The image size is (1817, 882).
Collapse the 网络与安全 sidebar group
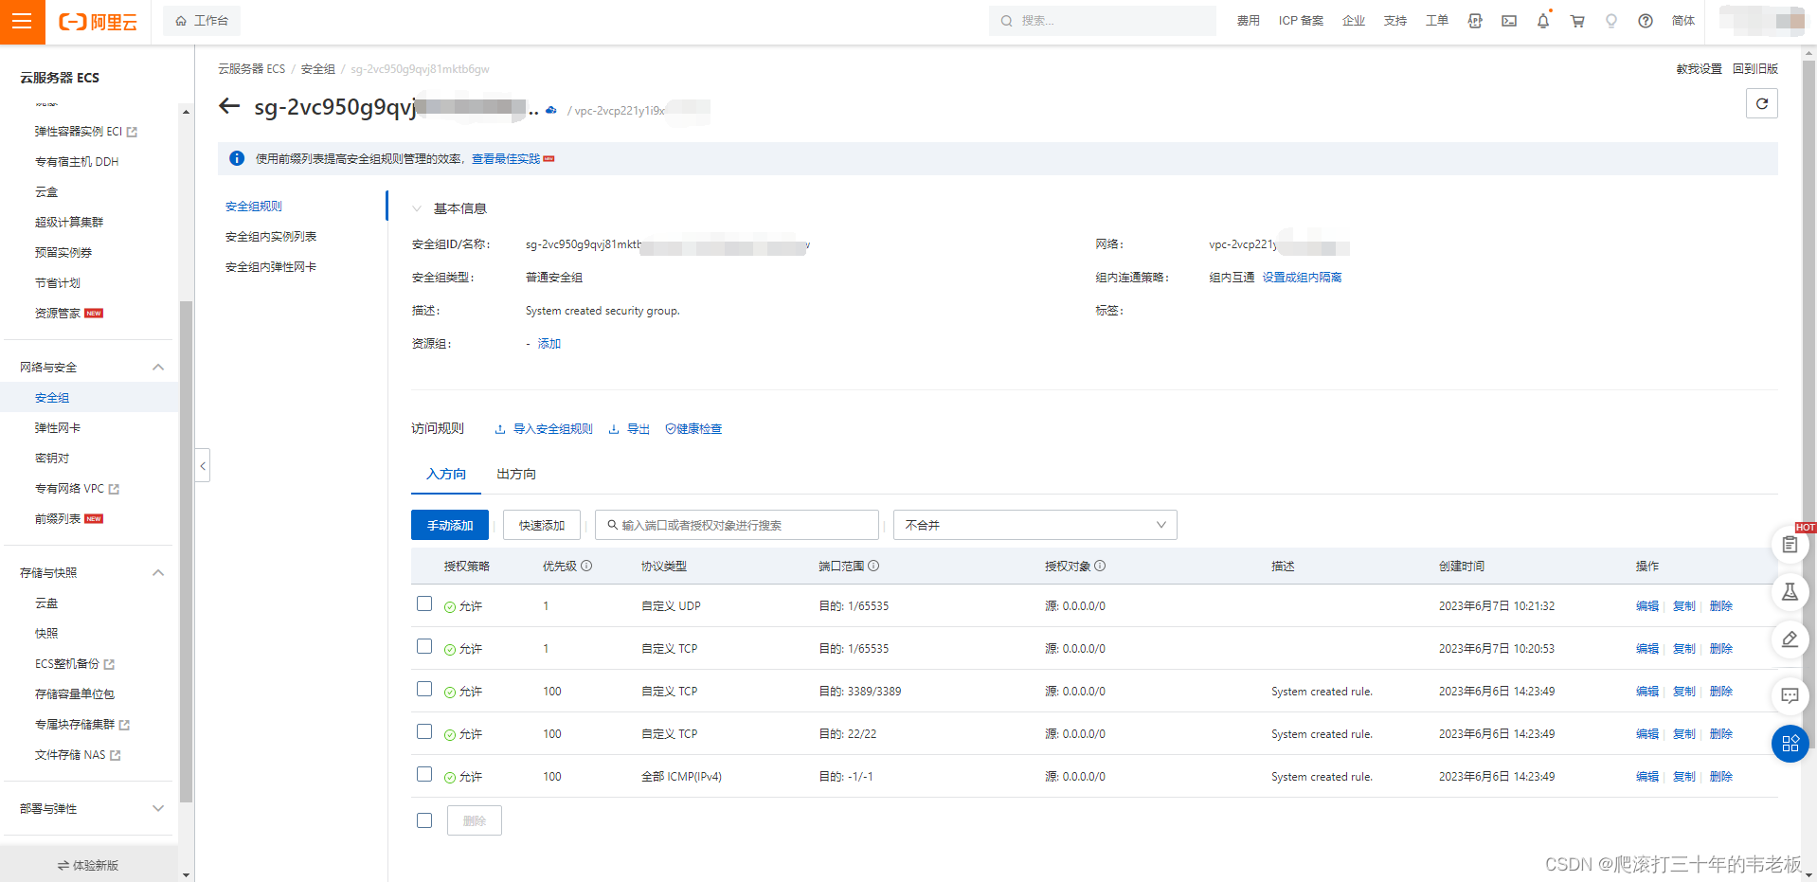(158, 368)
